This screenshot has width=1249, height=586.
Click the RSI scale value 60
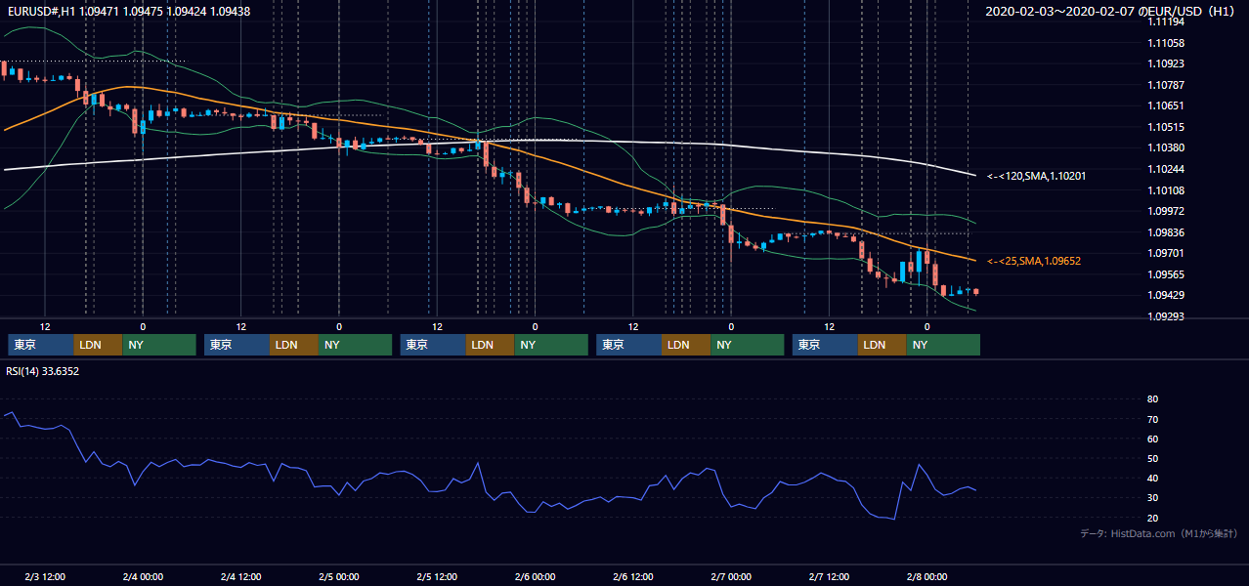(x=1152, y=439)
